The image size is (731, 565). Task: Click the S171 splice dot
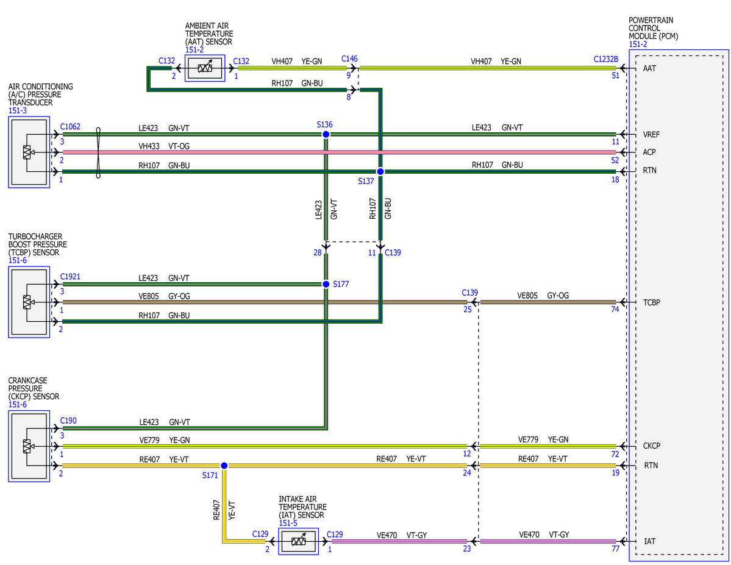pyautogui.click(x=224, y=465)
